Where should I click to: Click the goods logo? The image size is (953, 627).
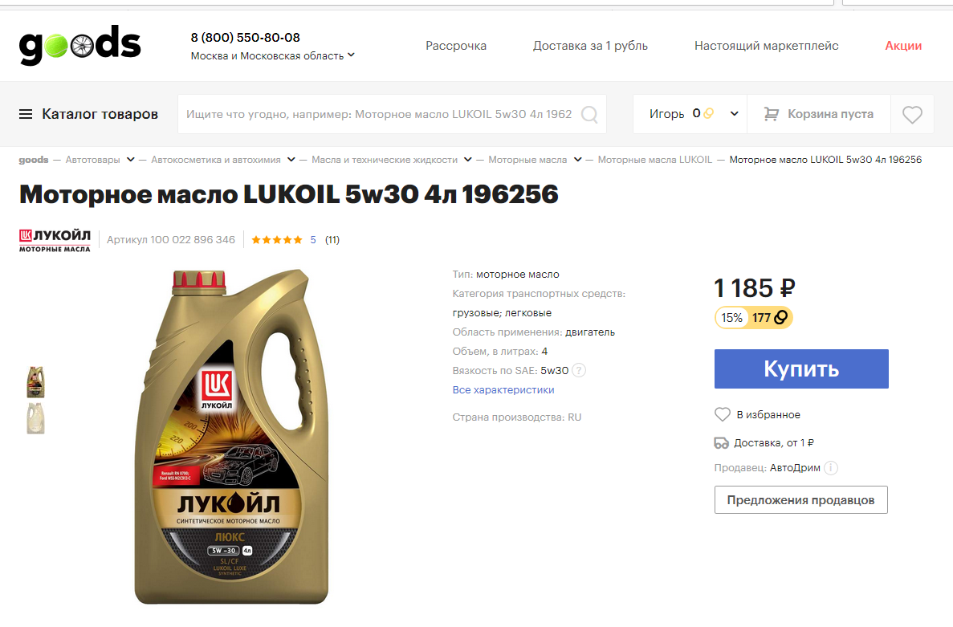pyautogui.click(x=80, y=45)
